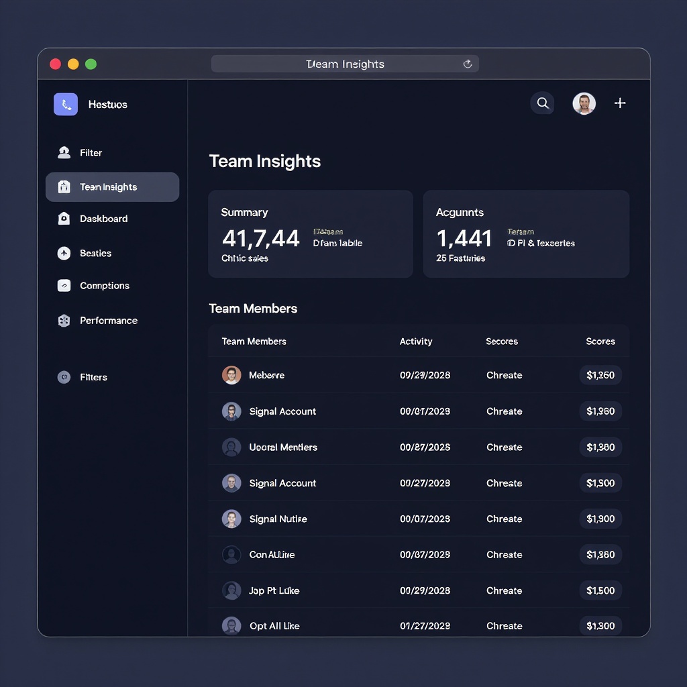Click the Hestuos app logo icon
Viewport: 687px width, 687px height.
coord(66,104)
